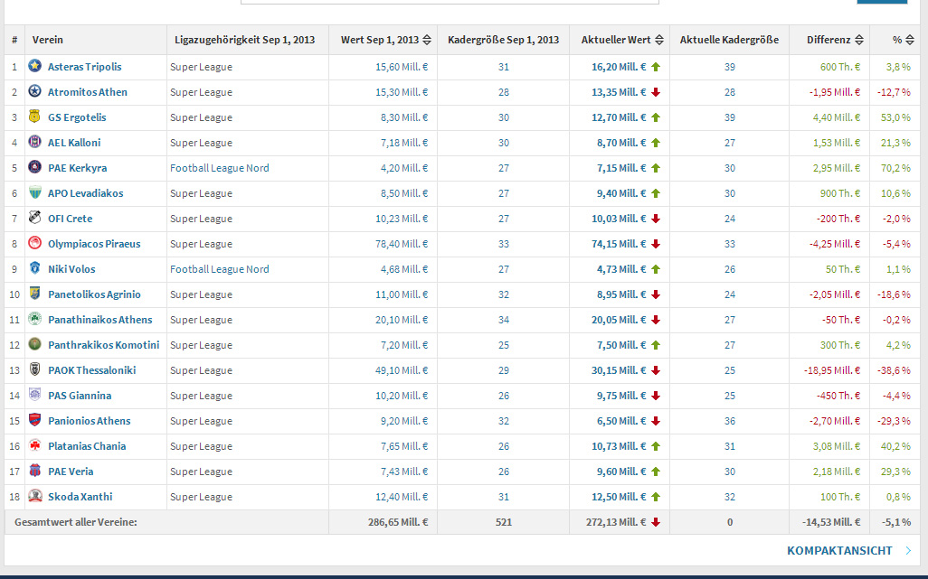Open the Platanias Chania club page
The height and width of the screenshot is (579, 928).
pos(87,446)
